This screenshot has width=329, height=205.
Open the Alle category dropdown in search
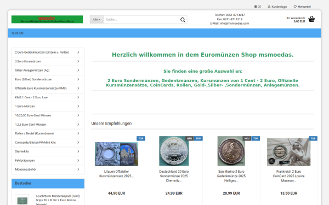[x=97, y=20]
